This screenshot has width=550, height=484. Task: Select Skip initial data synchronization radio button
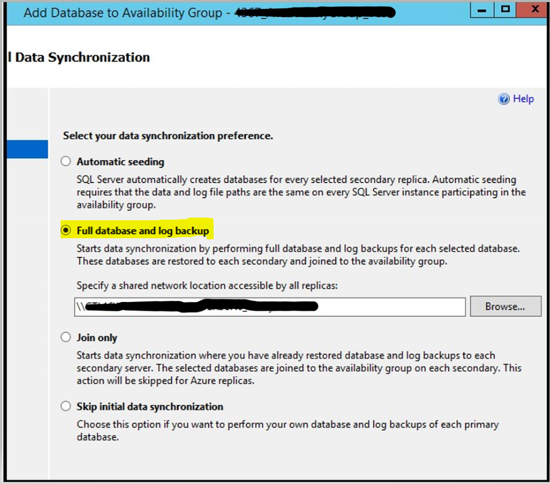(x=66, y=406)
